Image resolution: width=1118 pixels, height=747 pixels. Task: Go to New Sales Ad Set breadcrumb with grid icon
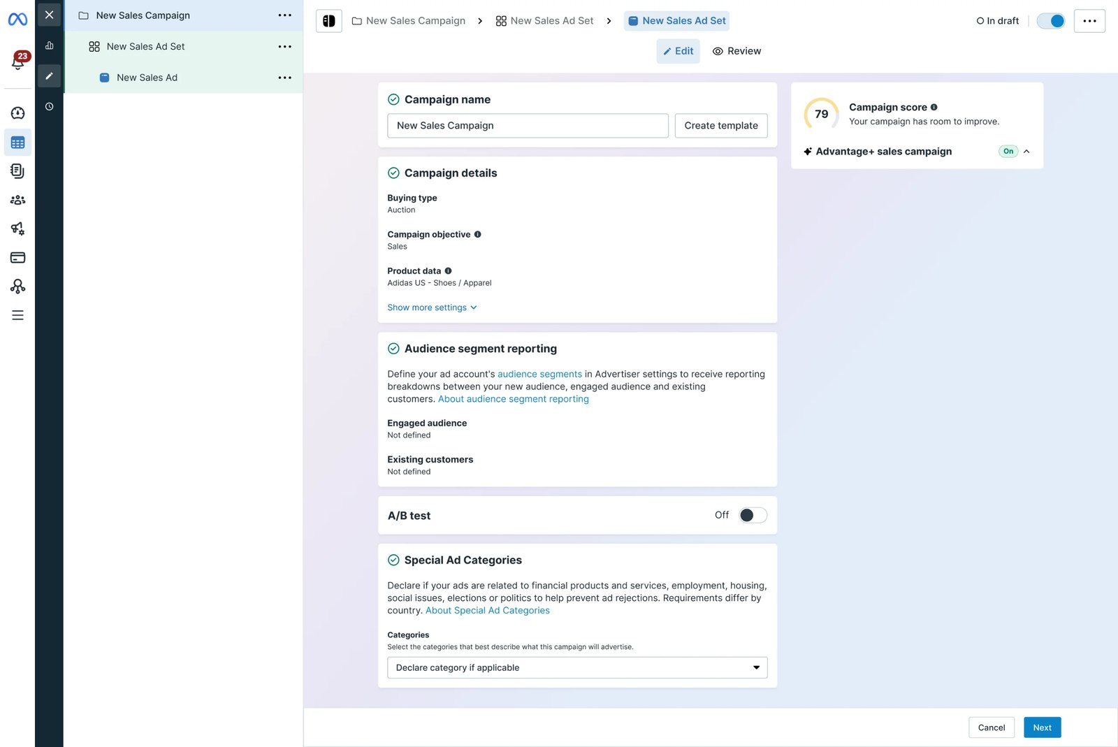pos(544,21)
